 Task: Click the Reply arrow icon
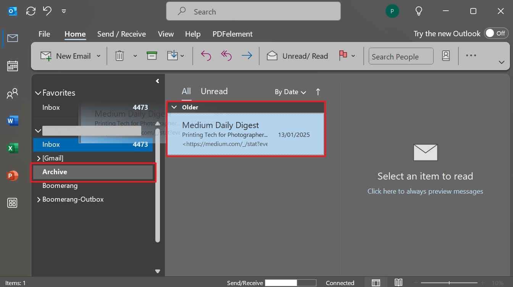click(206, 56)
